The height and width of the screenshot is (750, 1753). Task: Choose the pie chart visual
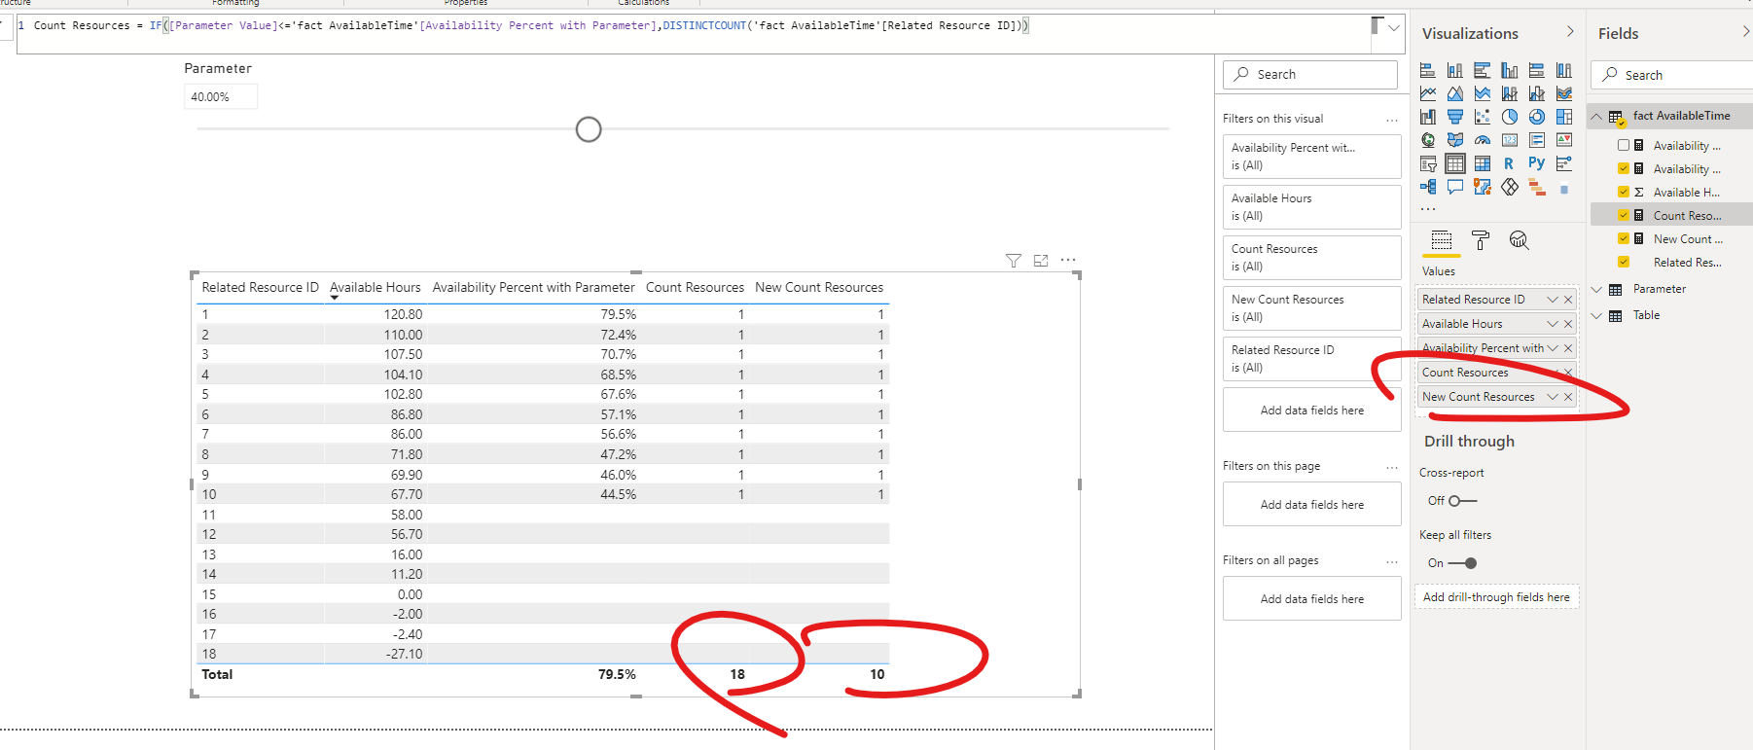1510,117
